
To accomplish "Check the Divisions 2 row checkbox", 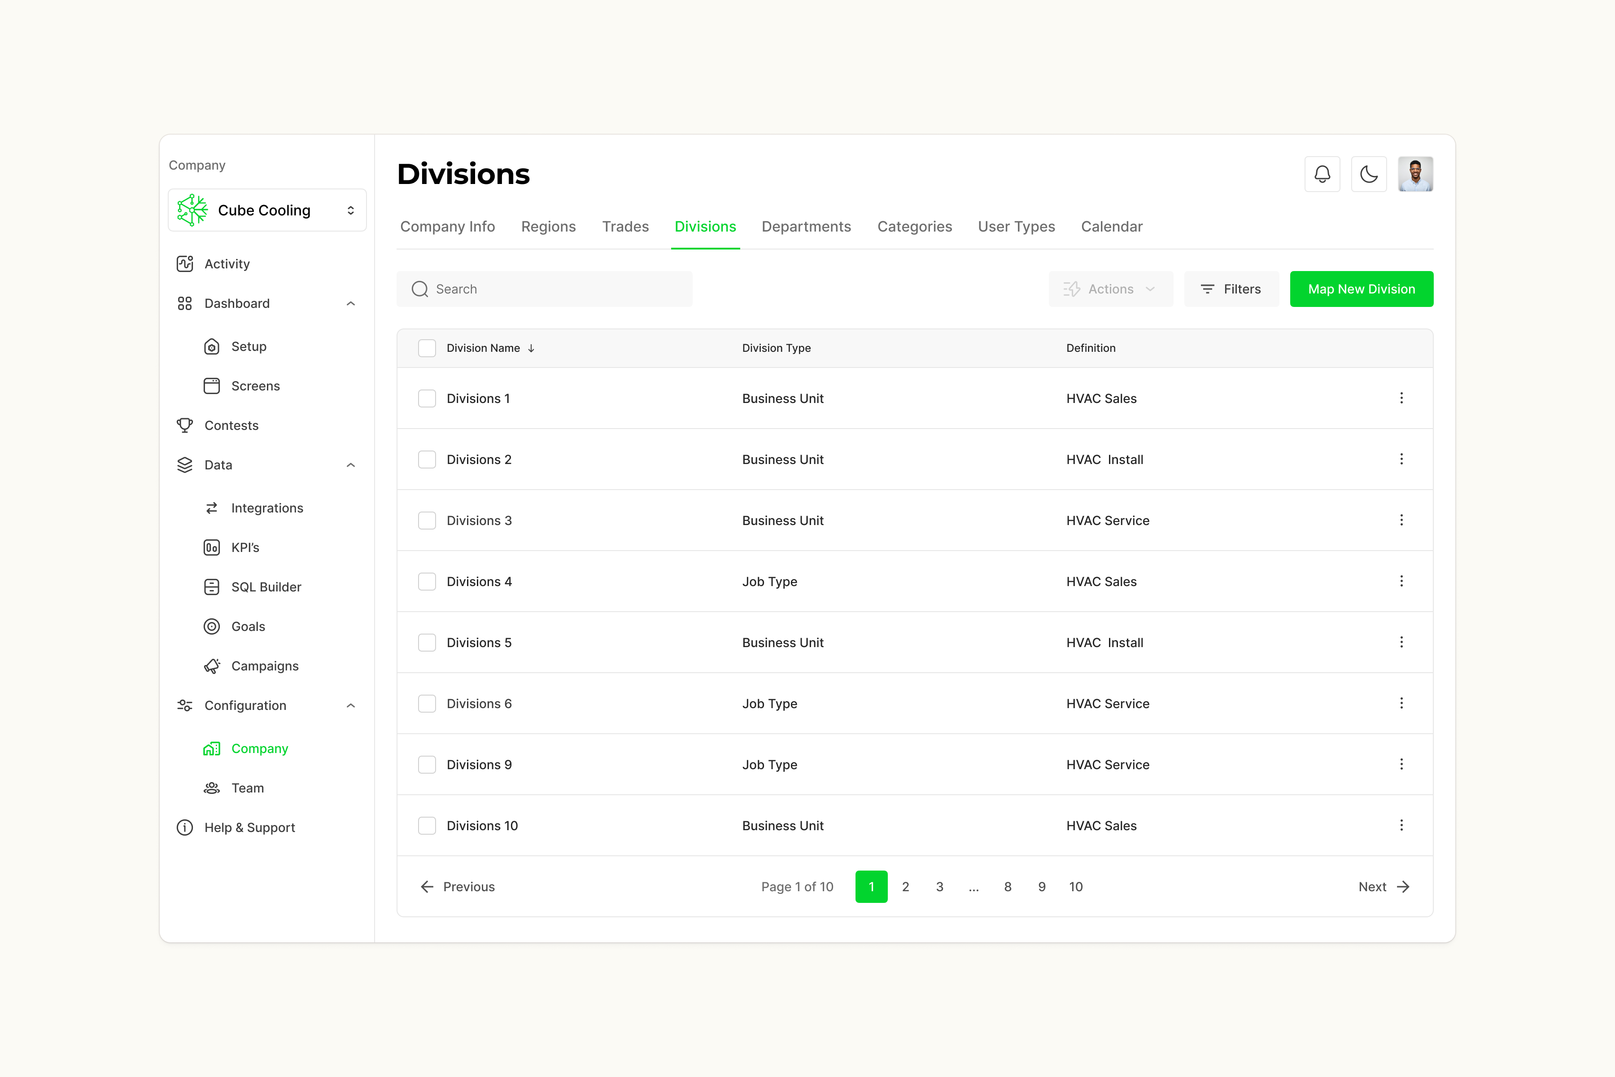I will (x=427, y=460).
